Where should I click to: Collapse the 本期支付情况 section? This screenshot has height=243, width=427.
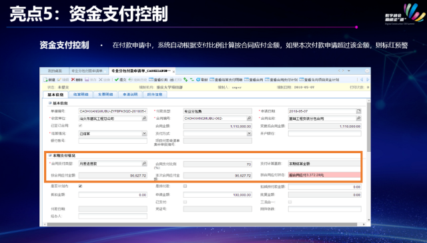[50, 156]
